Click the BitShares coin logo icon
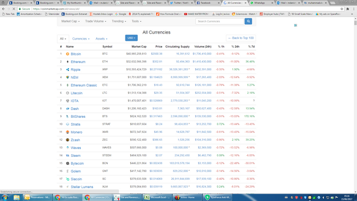Screen dimensions: 357x201 pos(67,117)
